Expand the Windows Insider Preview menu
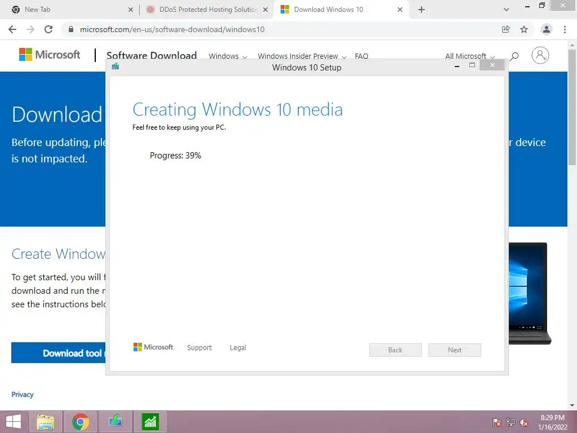 pyautogui.click(x=302, y=56)
